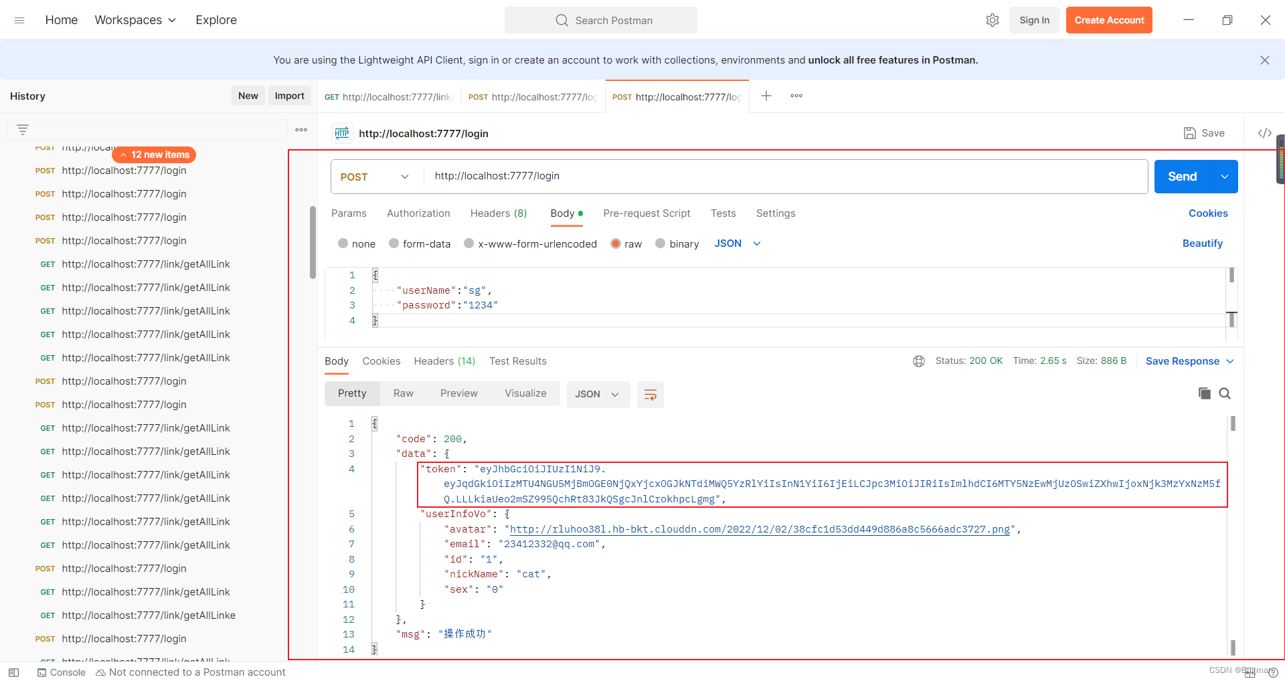This screenshot has width=1285, height=681.
Task: Open the POST method dropdown
Action: pyautogui.click(x=377, y=177)
